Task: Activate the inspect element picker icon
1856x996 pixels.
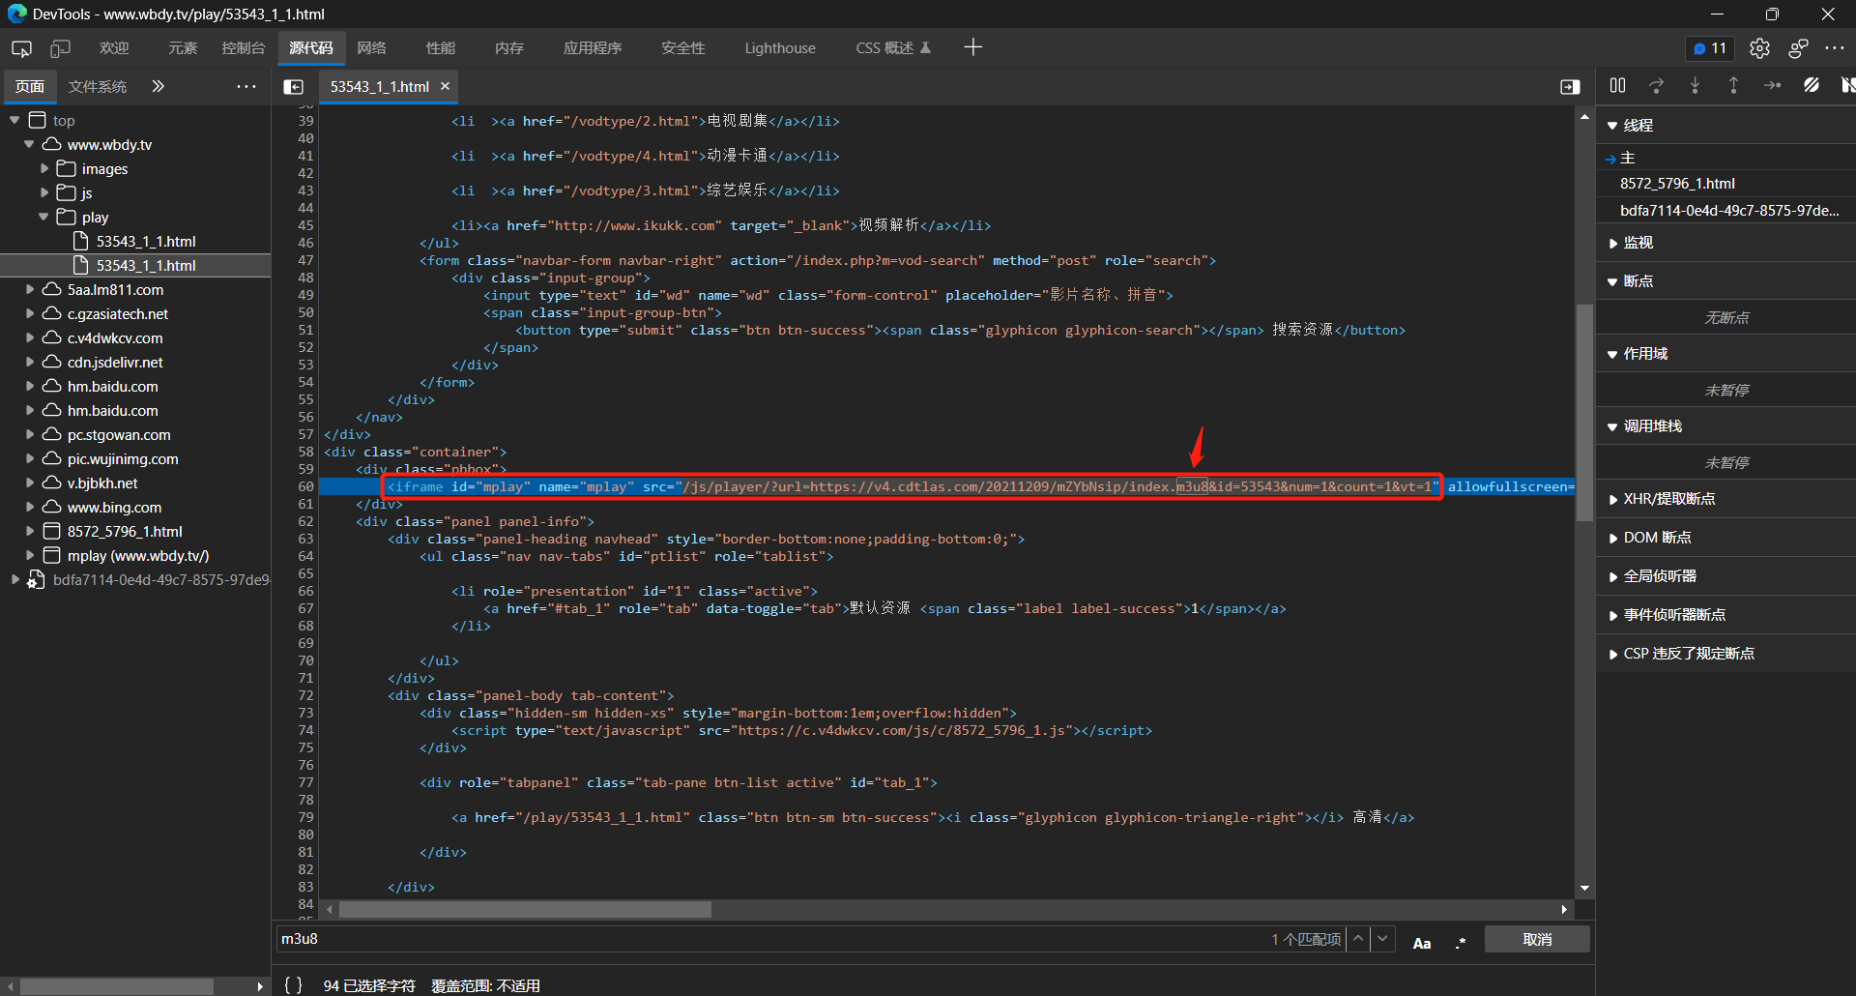Action: pos(21,48)
